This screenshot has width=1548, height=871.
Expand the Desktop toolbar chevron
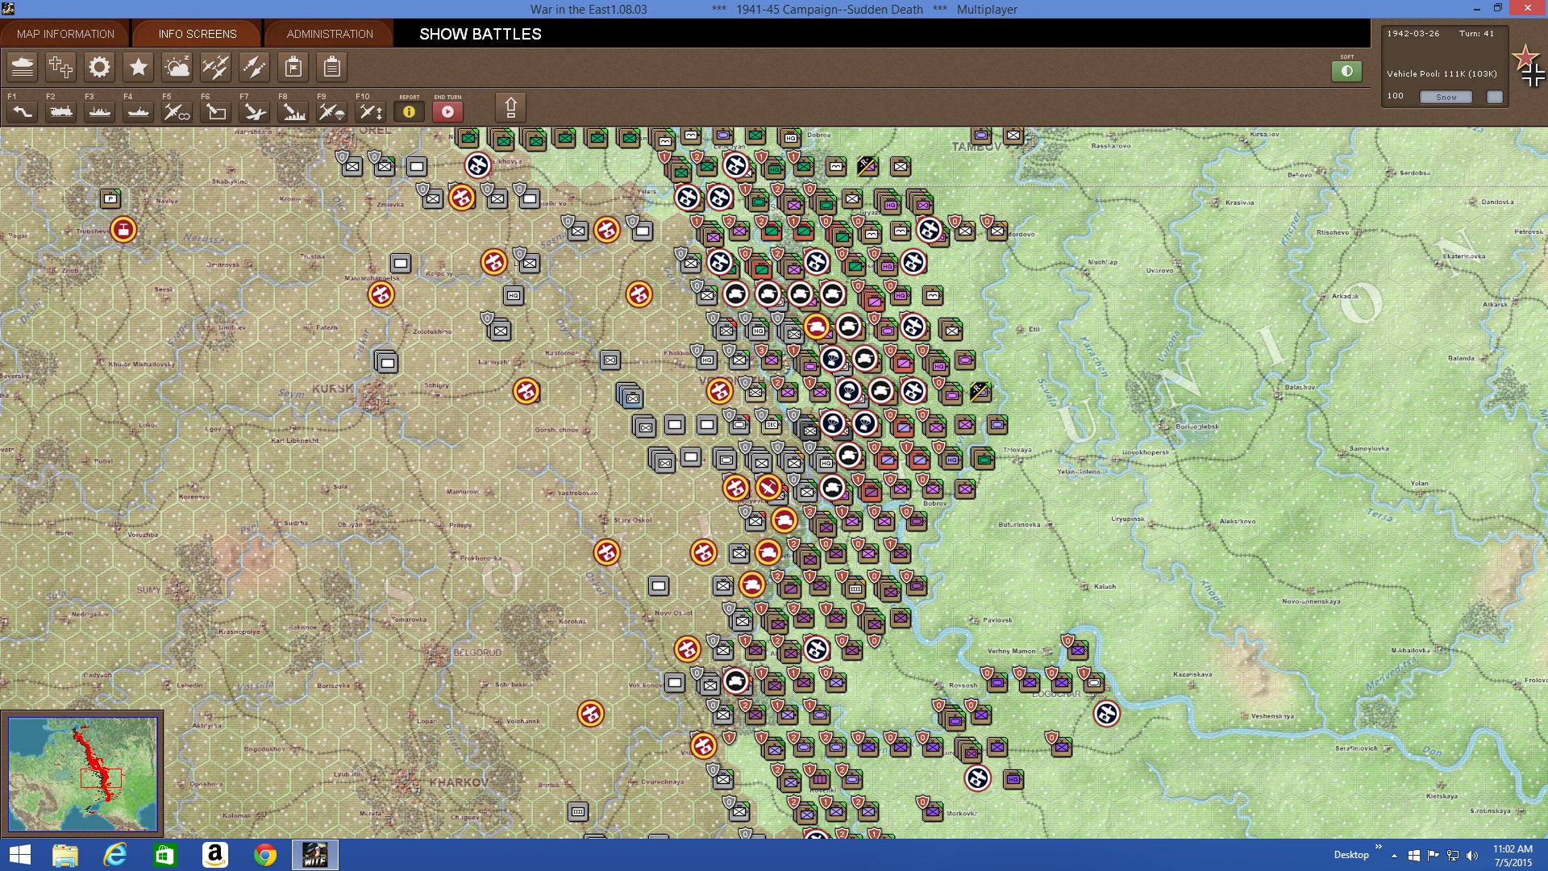[1378, 847]
